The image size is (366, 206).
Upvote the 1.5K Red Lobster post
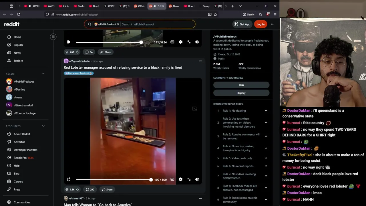(67, 189)
